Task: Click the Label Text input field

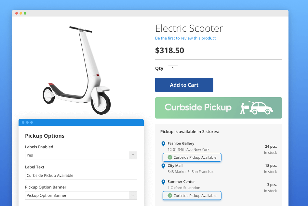Action: (x=81, y=175)
